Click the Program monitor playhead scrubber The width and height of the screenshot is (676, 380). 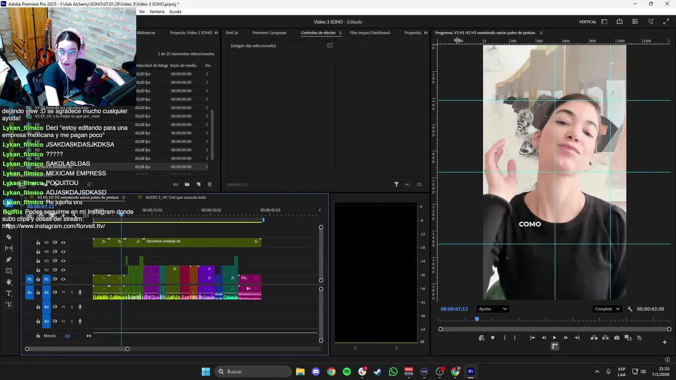click(x=477, y=319)
